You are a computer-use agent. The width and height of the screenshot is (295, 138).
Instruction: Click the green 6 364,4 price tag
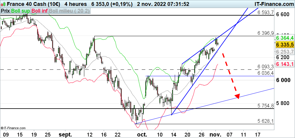point(285,38)
